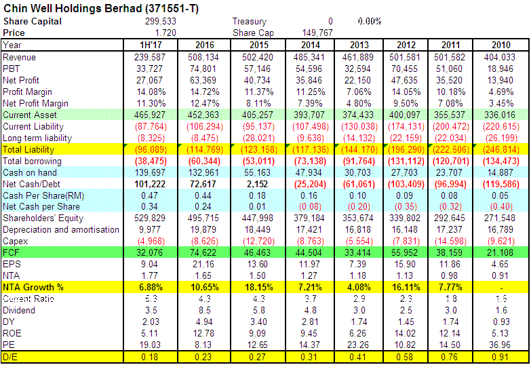Image resolution: width=531 pixels, height=365 pixels.
Task: Select the Share Cap value 149,767
Action: click(317, 33)
